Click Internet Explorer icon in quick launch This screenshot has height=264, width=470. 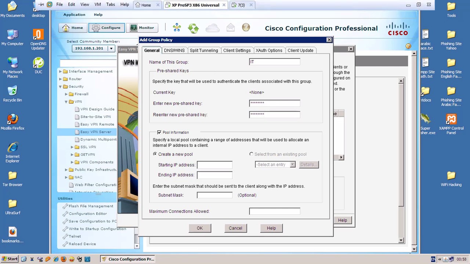tap(56, 259)
